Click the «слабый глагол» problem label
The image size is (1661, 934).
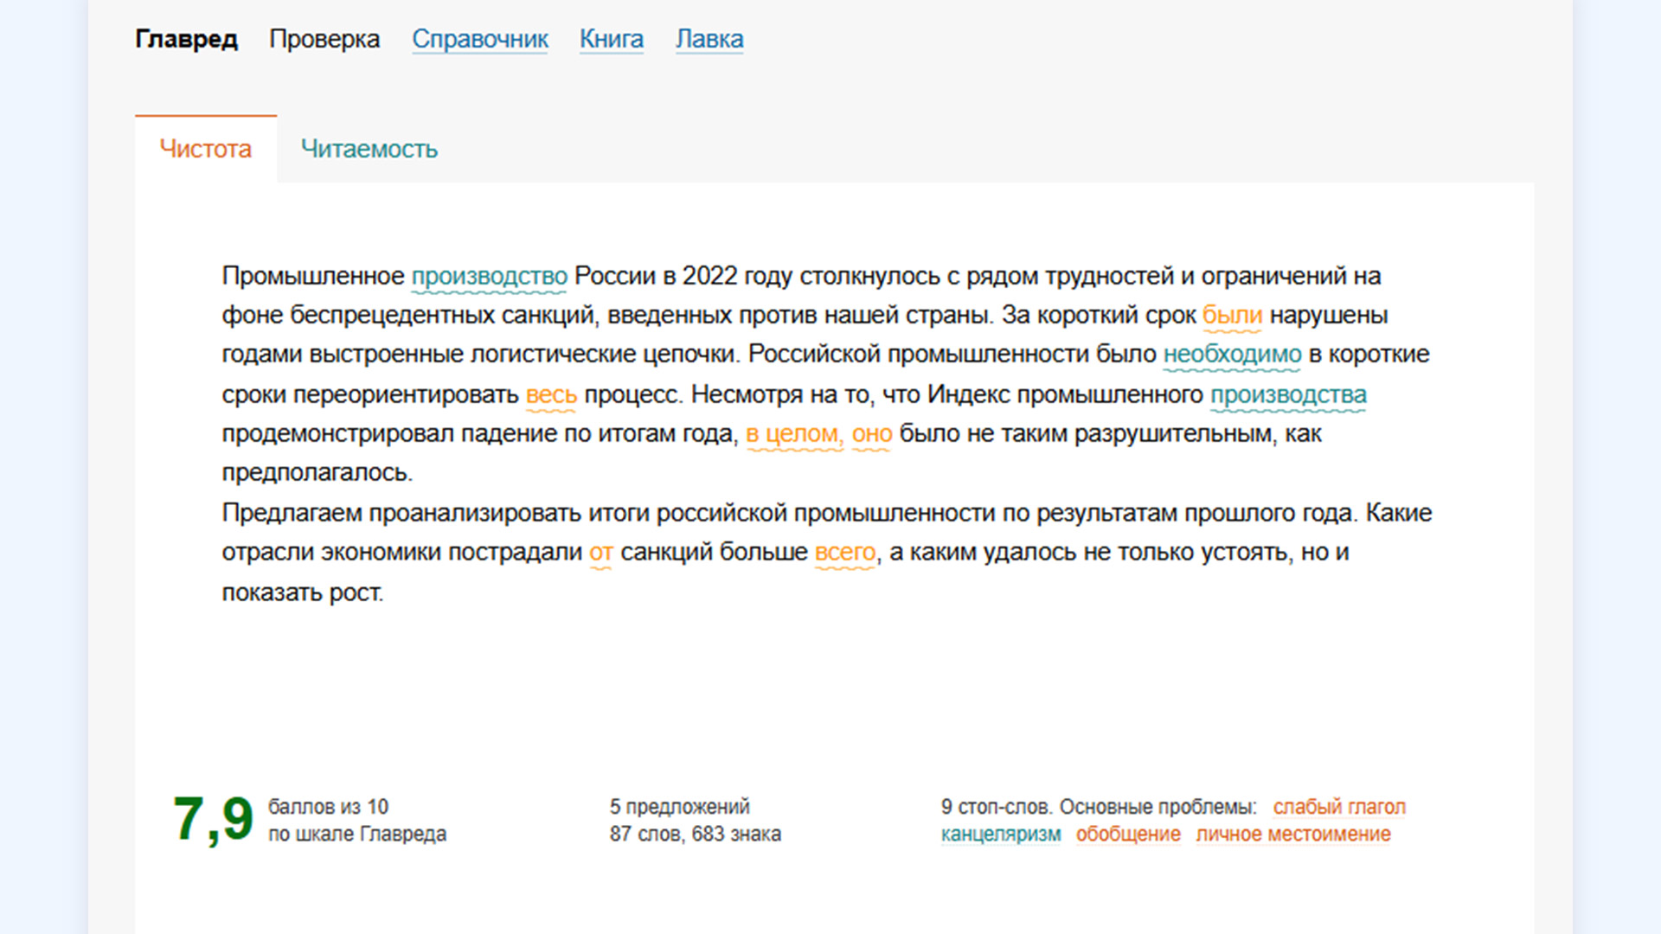(x=1339, y=807)
